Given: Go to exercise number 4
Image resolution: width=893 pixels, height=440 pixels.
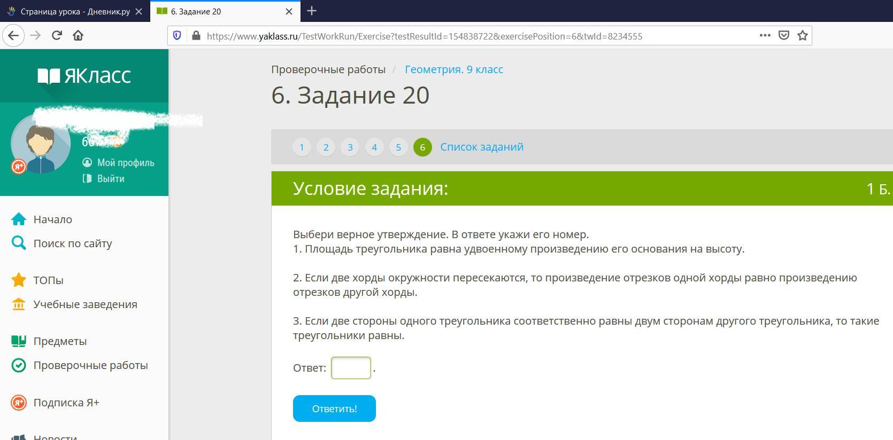Looking at the screenshot, I should tap(374, 147).
